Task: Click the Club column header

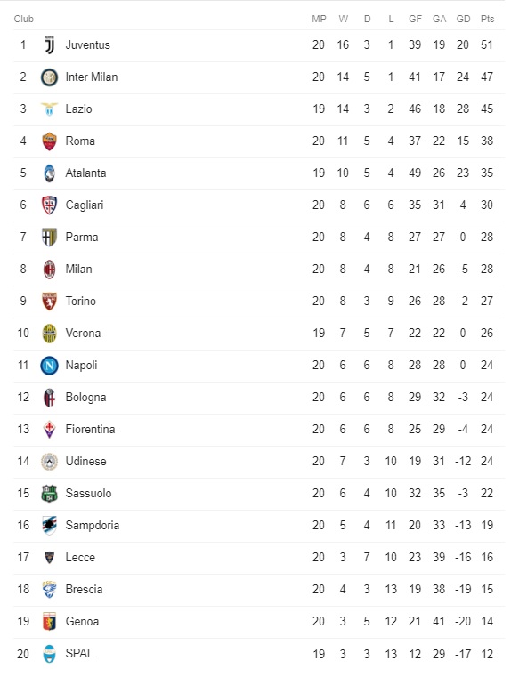Action: tap(24, 19)
